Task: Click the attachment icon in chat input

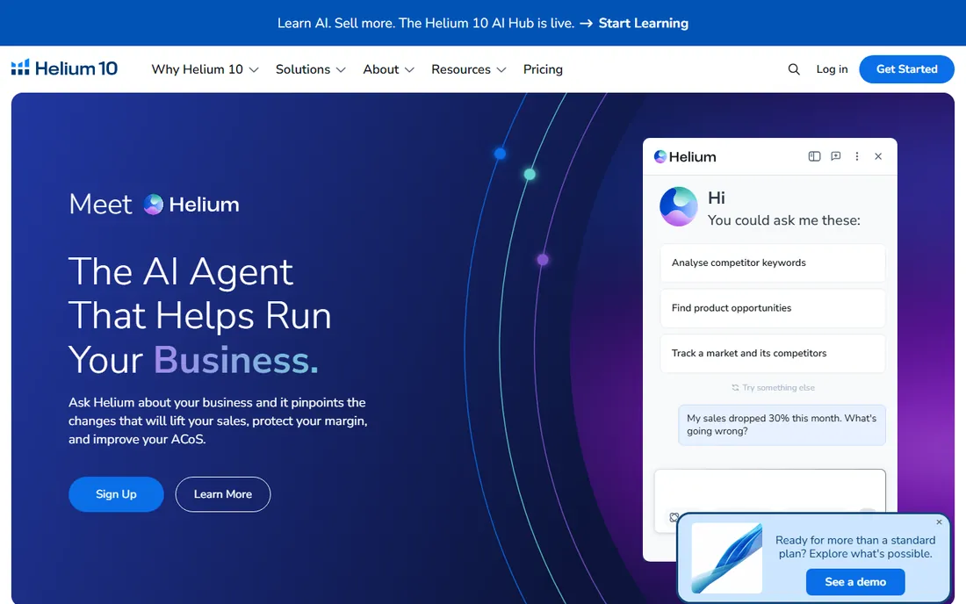Action: tap(674, 517)
